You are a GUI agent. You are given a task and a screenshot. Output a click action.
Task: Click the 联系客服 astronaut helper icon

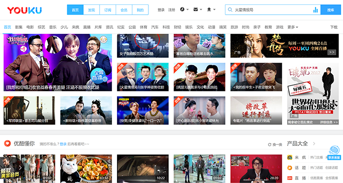tap(335, 150)
